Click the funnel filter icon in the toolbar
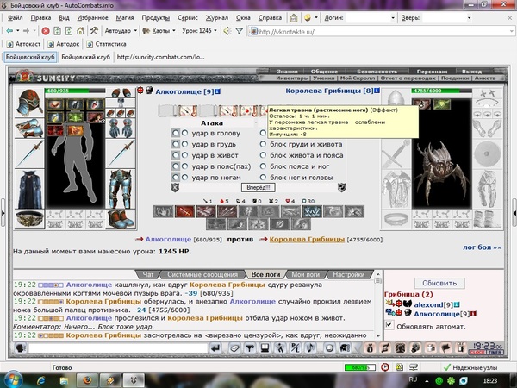 240,31
